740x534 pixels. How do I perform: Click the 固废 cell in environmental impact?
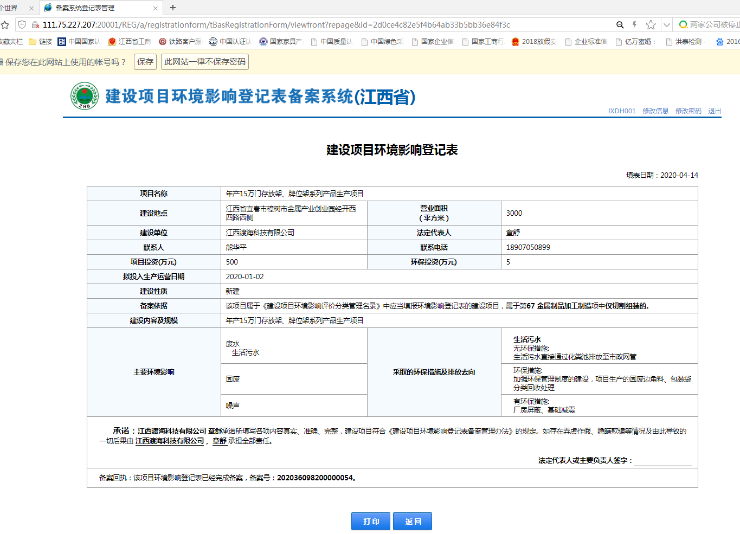pyautogui.click(x=294, y=379)
